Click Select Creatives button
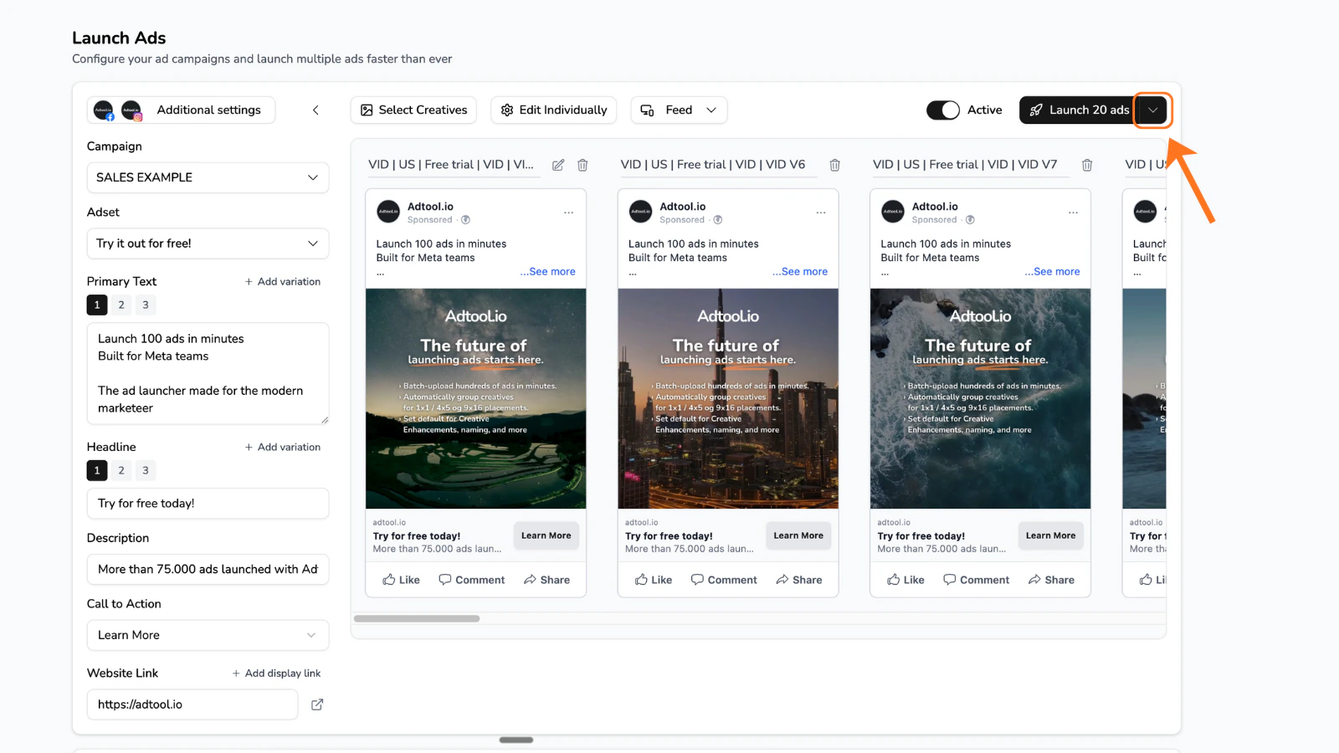 (413, 110)
